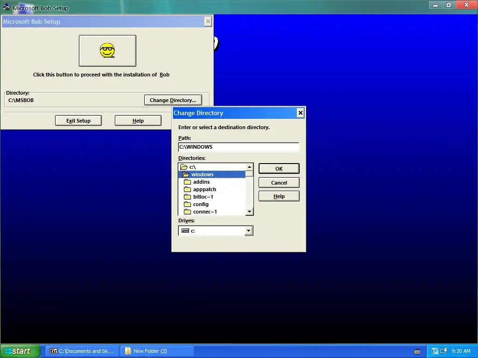Click the 9:20 AM clock
The width and height of the screenshot is (478, 358).
point(461,351)
